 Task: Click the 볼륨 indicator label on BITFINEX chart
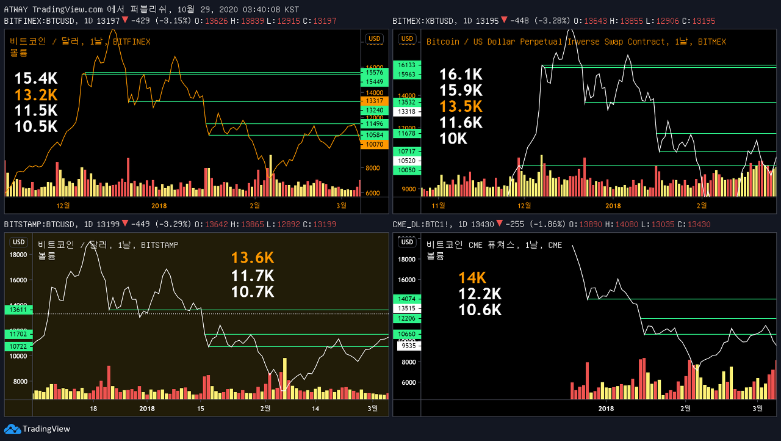pyautogui.click(x=18, y=53)
